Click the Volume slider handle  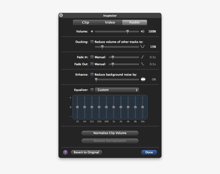pos(127,31)
